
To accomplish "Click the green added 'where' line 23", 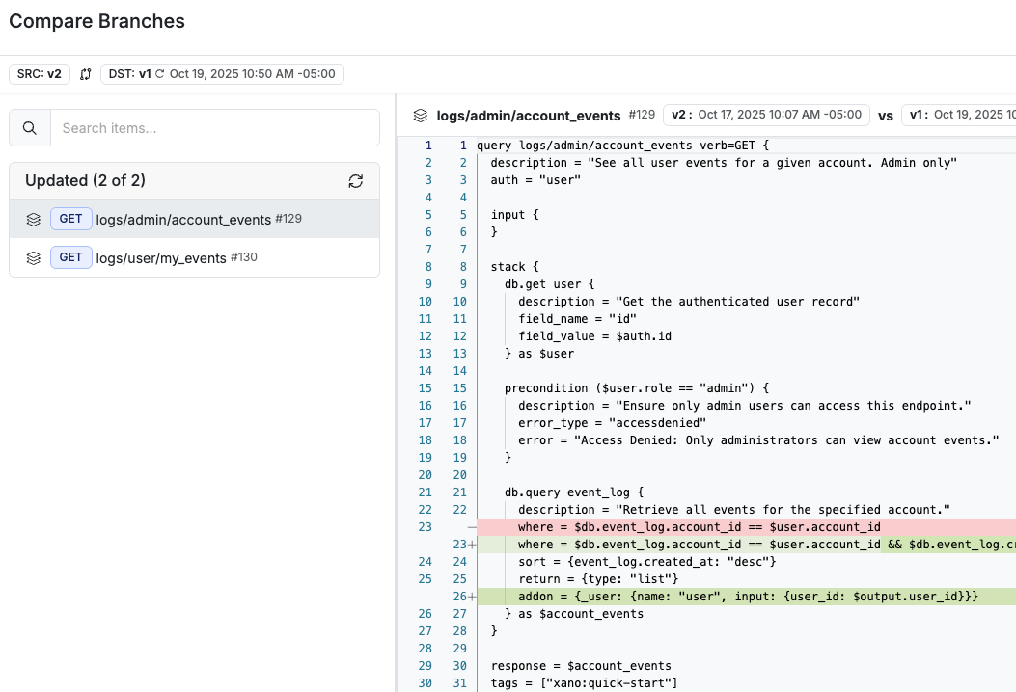I will (x=747, y=546).
